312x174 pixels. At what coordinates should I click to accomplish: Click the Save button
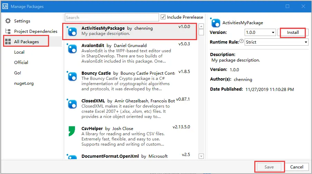click(x=269, y=167)
